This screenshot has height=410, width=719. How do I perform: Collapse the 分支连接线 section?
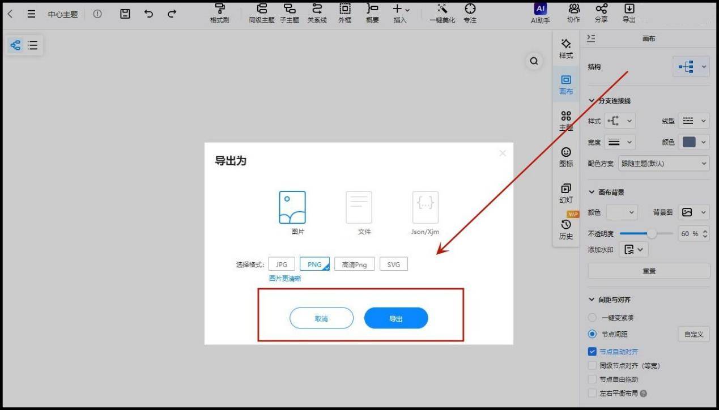pos(592,101)
